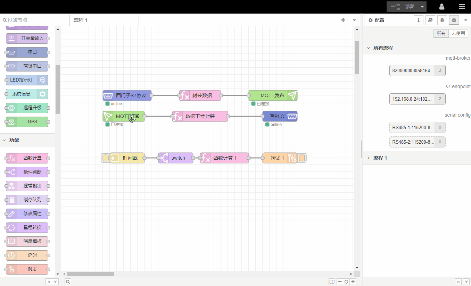
Task: Collapse the 所有流程 section
Action: point(369,48)
